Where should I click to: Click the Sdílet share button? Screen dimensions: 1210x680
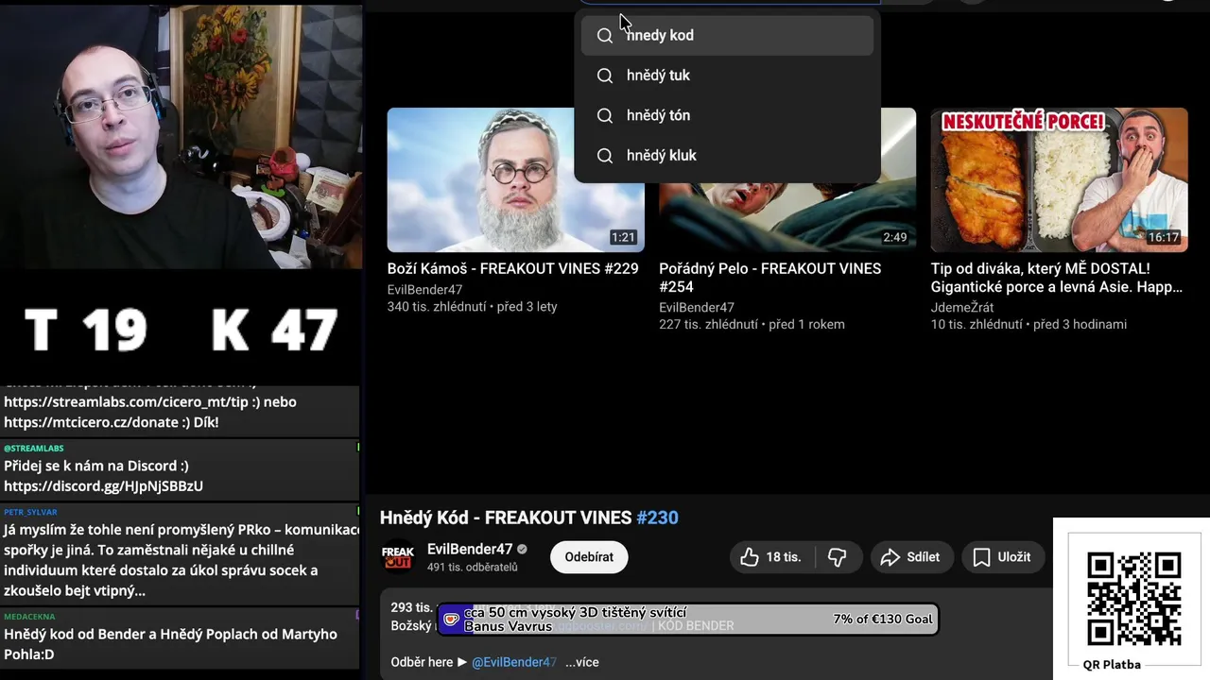(910, 557)
